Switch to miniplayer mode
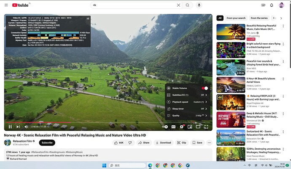The height and width of the screenshot is (169, 291). 190,127
